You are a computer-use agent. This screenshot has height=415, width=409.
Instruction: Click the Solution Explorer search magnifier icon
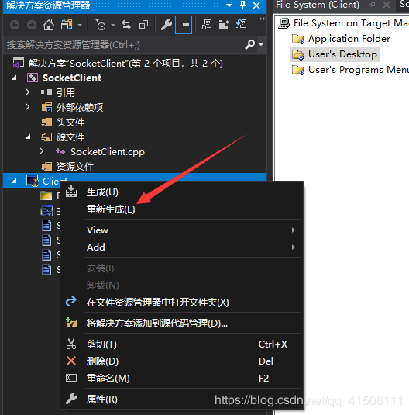coord(249,44)
